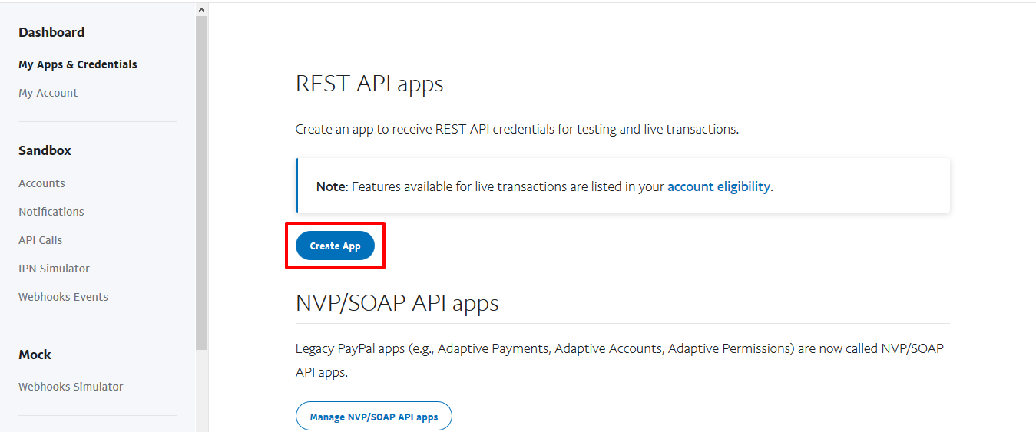Follow the account eligibility link
The width and height of the screenshot is (1036, 432).
(x=718, y=186)
